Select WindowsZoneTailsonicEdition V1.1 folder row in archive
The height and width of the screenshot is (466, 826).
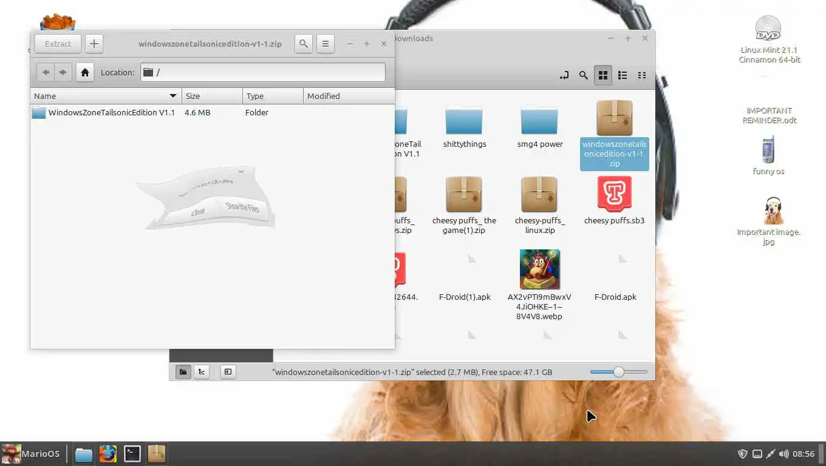coord(213,112)
